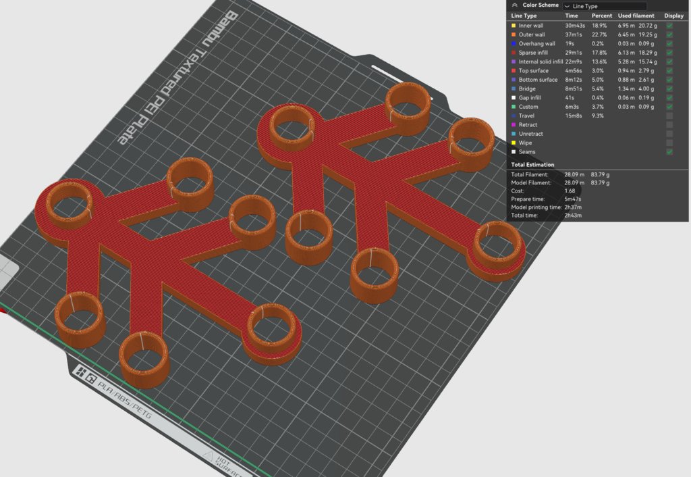691x477 pixels.
Task: Show Wipe moves in preview
Action: coord(669,143)
